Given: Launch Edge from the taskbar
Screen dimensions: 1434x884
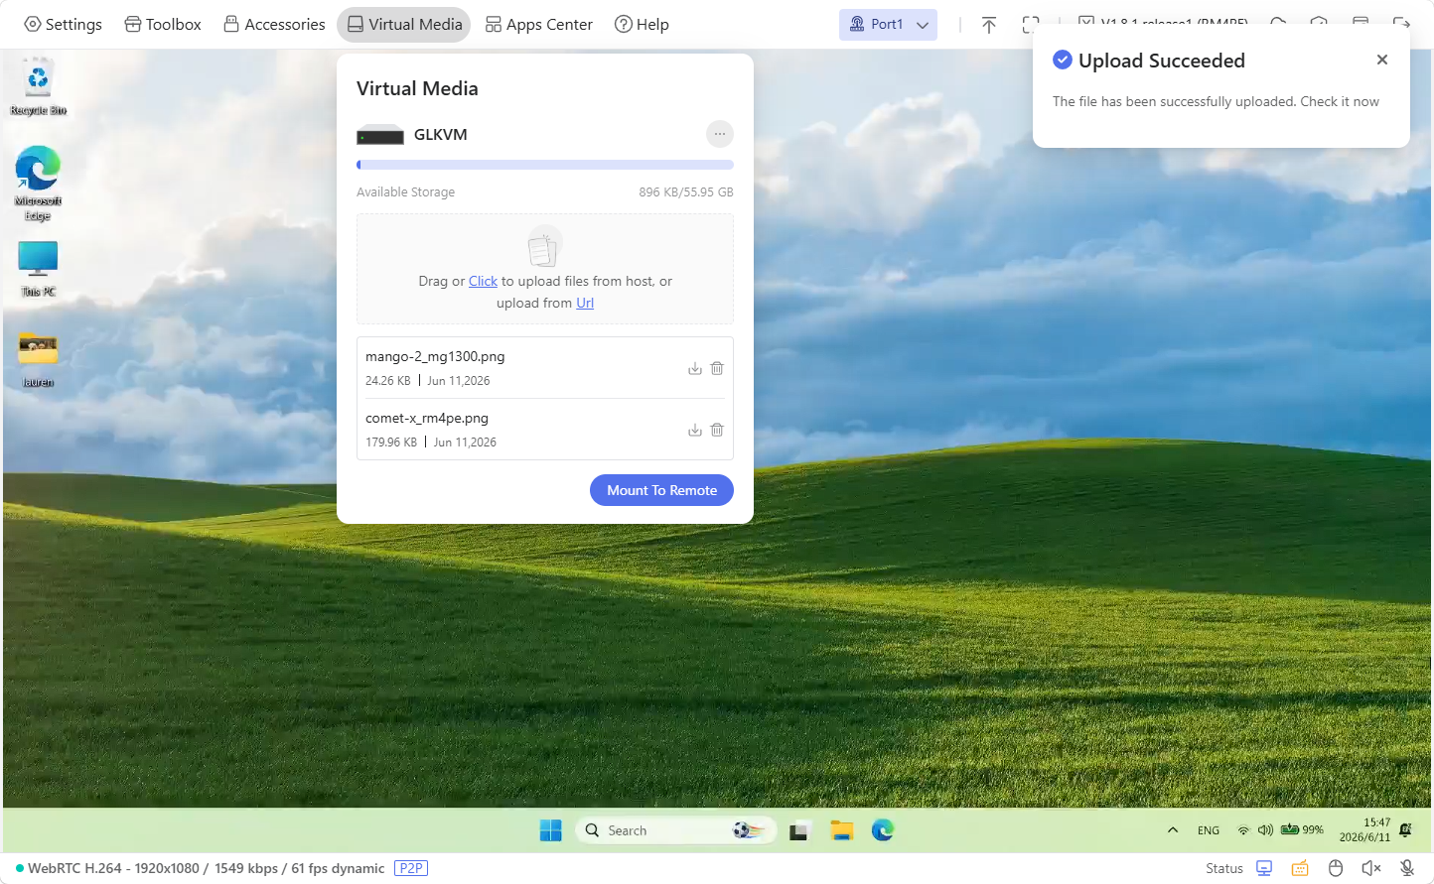Looking at the screenshot, I should coord(883,830).
